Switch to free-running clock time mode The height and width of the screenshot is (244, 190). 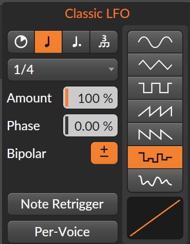pos(21,42)
